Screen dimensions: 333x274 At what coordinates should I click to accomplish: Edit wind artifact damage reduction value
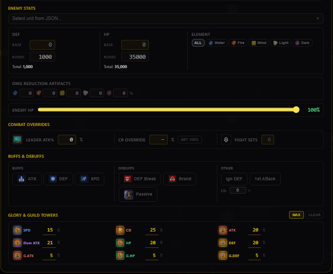pos(74,93)
